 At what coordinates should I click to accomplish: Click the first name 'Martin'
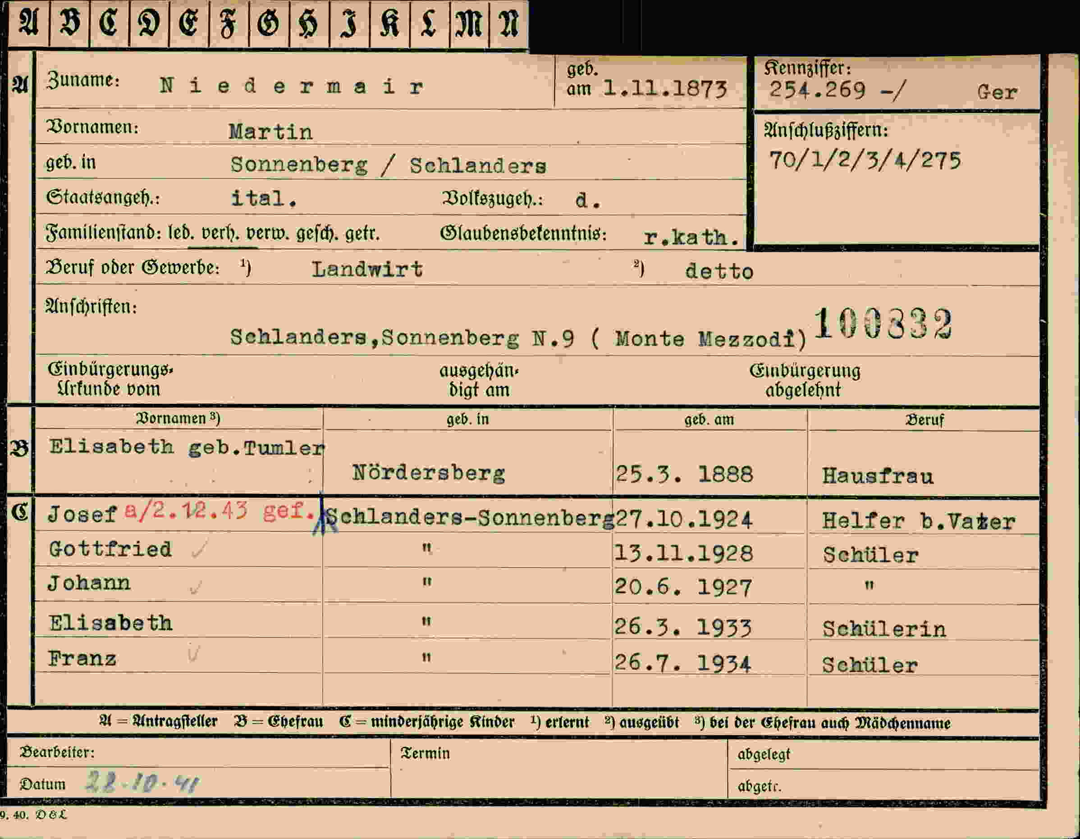(270, 132)
